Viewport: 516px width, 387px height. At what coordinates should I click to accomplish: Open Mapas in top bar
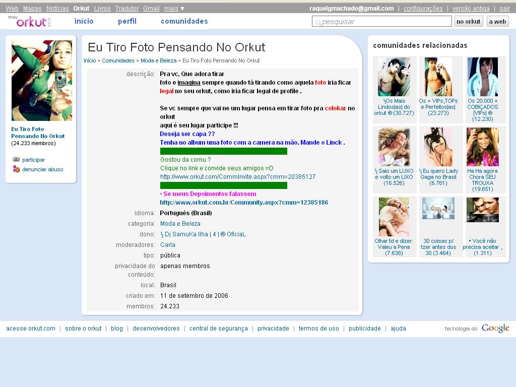point(32,9)
